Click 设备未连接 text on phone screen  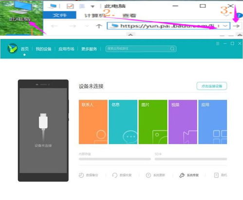(43, 145)
